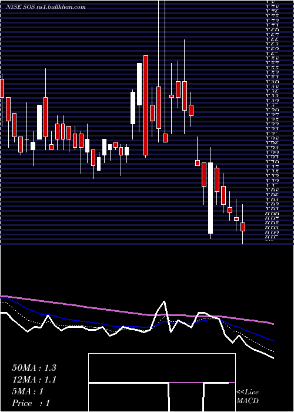The width and height of the screenshot is (294, 412).
Task: Click the 50MA : 1.3 label
Action: click(34, 368)
